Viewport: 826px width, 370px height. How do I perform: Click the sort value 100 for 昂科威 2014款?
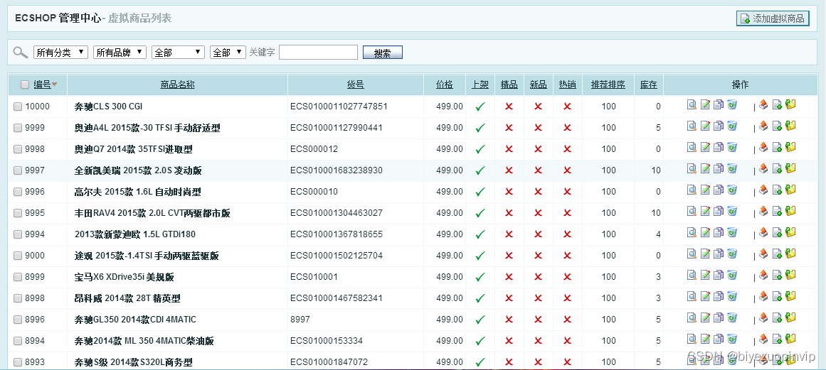point(608,298)
